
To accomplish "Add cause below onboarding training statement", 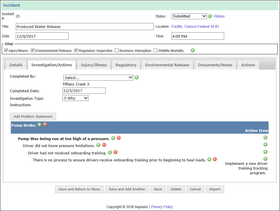I will pos(110,152).
